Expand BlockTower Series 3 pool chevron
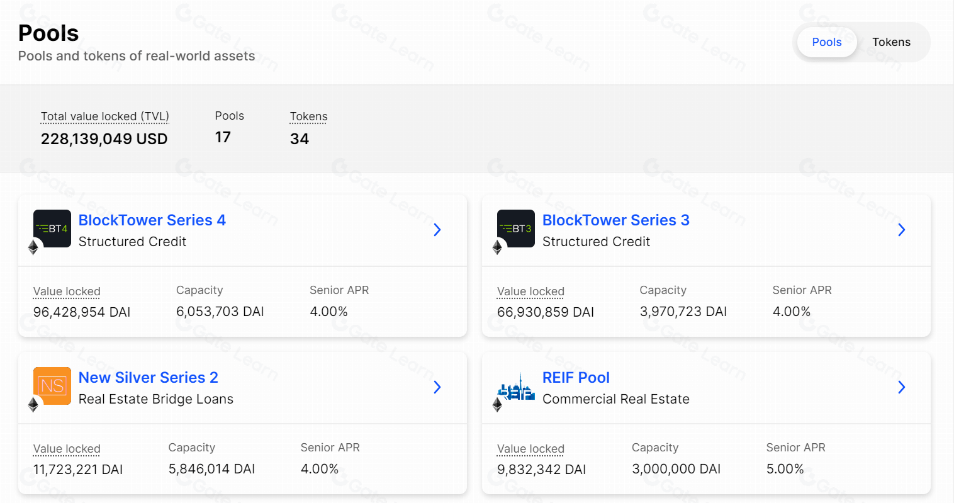Image resolution: width=954 pixels, height=503 pixels. [901, 230]
